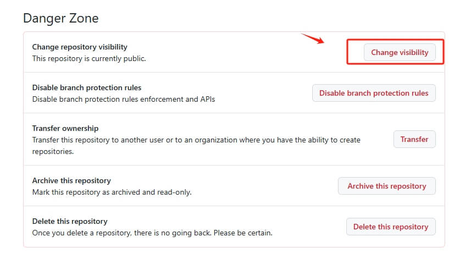
Task: Click the Transfer button
Action: 414,139
